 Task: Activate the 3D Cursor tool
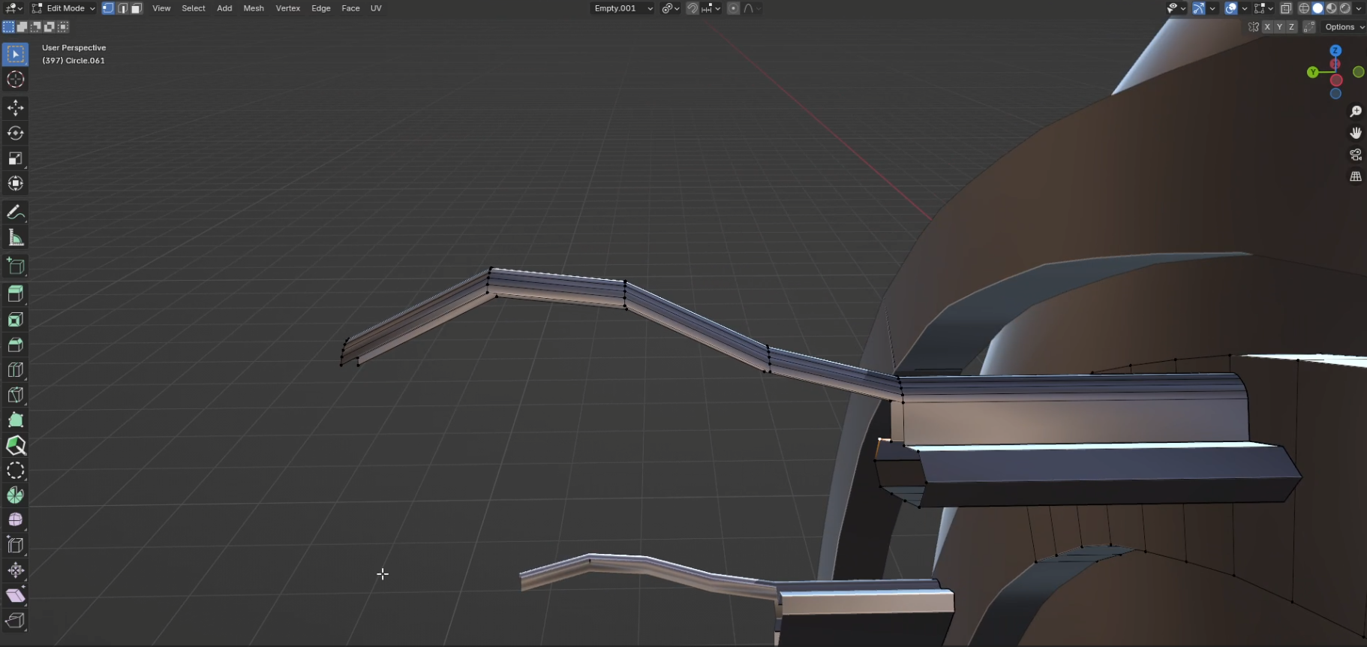[16, 80]
